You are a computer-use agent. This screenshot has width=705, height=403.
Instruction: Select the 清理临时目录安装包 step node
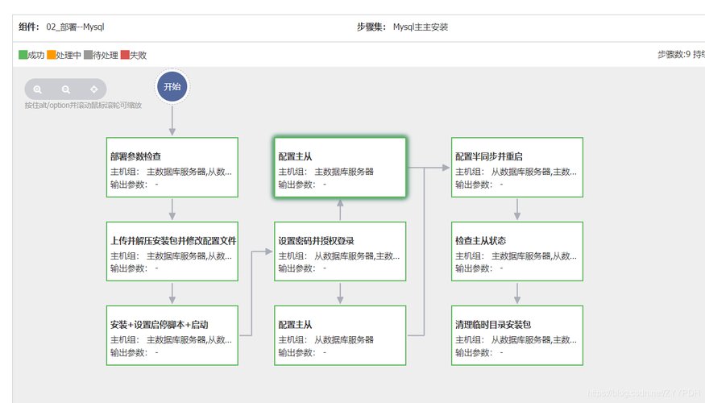point(517,335)
